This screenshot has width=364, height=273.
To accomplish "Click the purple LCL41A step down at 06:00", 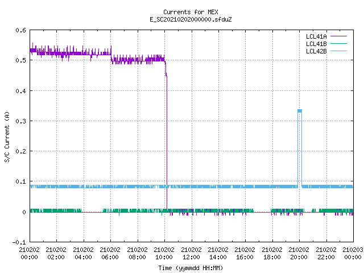I will 111,56.
